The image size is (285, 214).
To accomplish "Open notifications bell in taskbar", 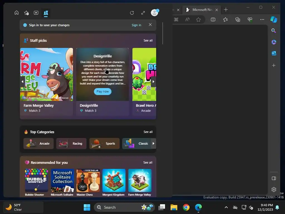I will click(x=277, y=207).
